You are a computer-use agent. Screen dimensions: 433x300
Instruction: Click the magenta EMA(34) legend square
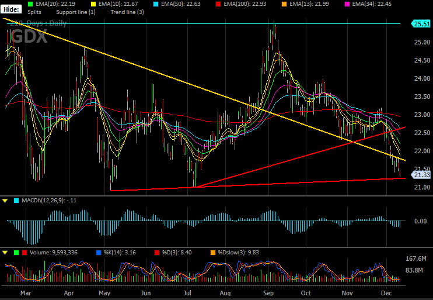(347, 4)
